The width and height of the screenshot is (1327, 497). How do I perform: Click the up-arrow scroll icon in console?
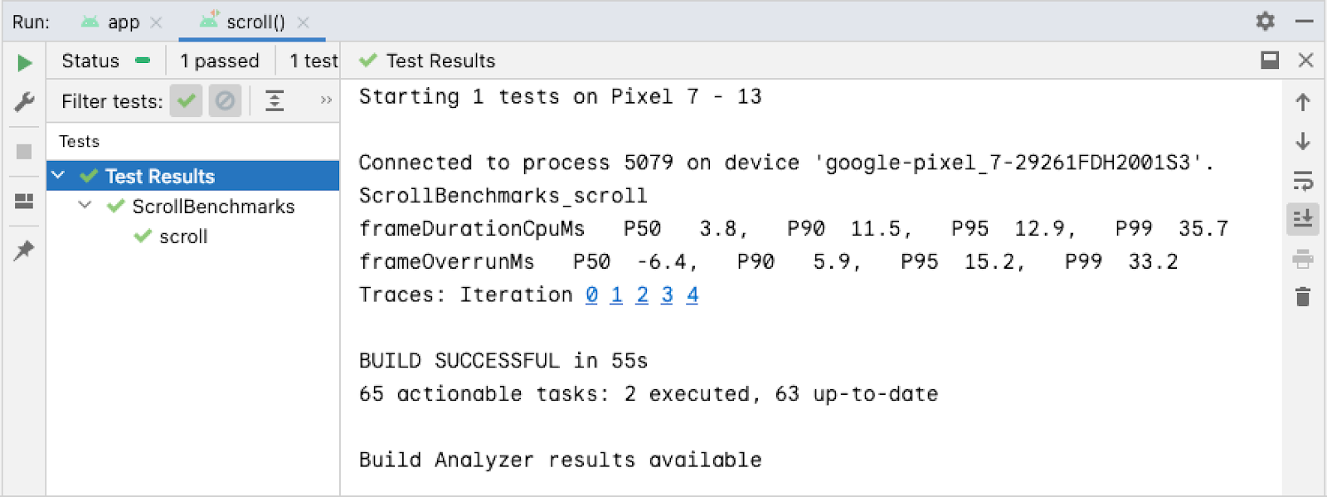[x=1303, y=102]
